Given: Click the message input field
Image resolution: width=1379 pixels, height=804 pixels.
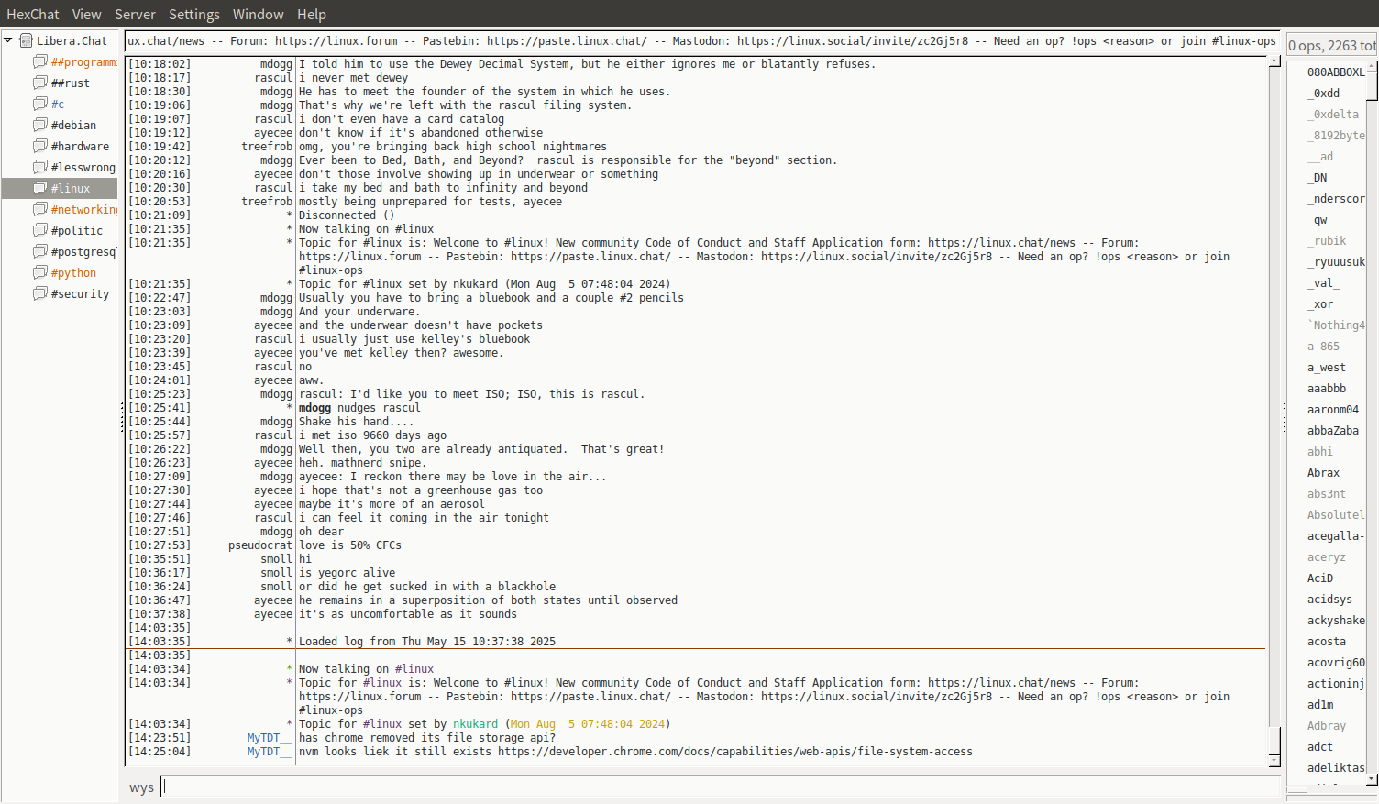Looking at the screenshot, I should (x=720, y=787).
